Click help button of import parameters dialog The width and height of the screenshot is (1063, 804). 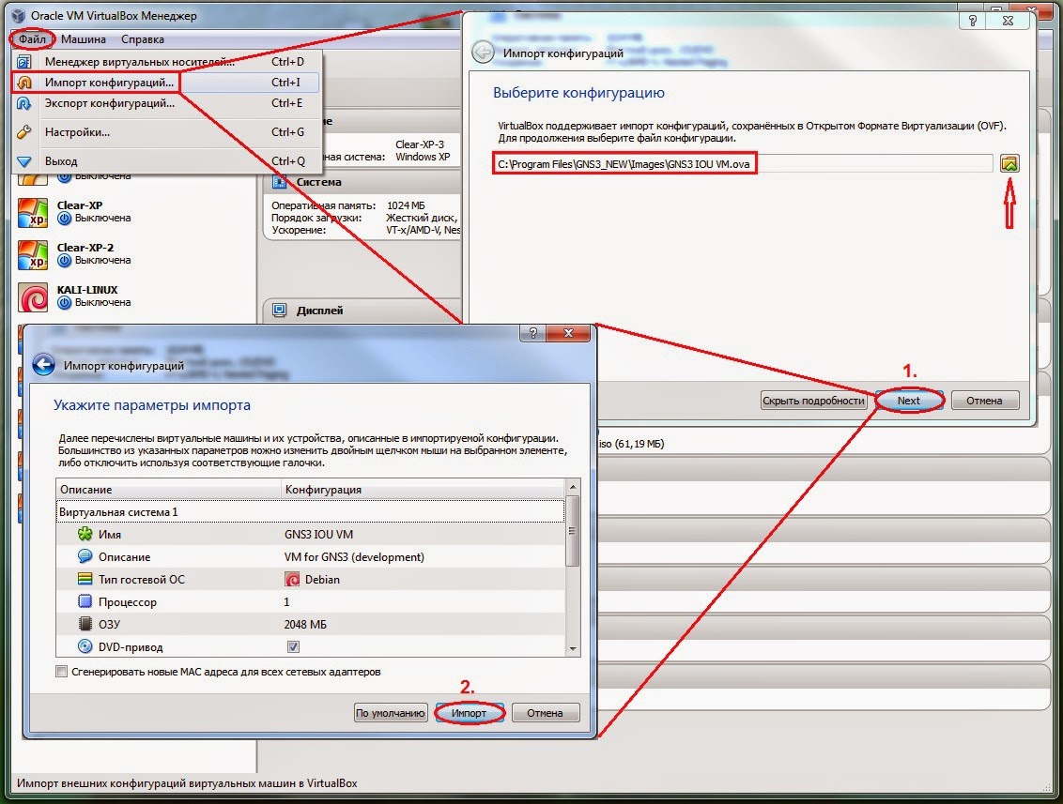(533, 332)
